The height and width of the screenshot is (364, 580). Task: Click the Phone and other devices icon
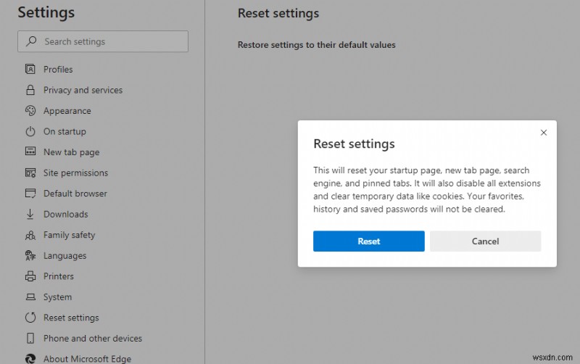pos(30,338)
